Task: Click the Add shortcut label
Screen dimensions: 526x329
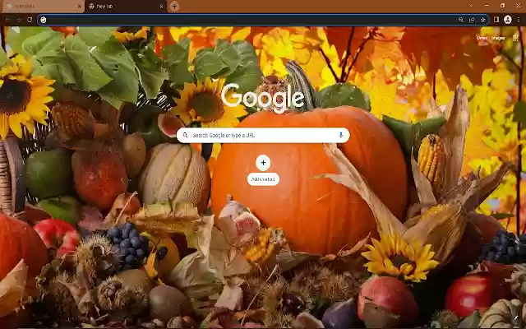Action: [x=263, y=179]
